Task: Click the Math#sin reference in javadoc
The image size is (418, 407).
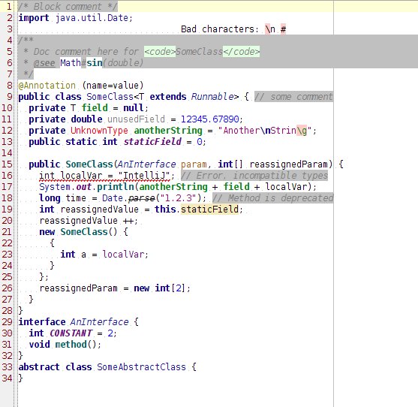Action: point(81,63)
